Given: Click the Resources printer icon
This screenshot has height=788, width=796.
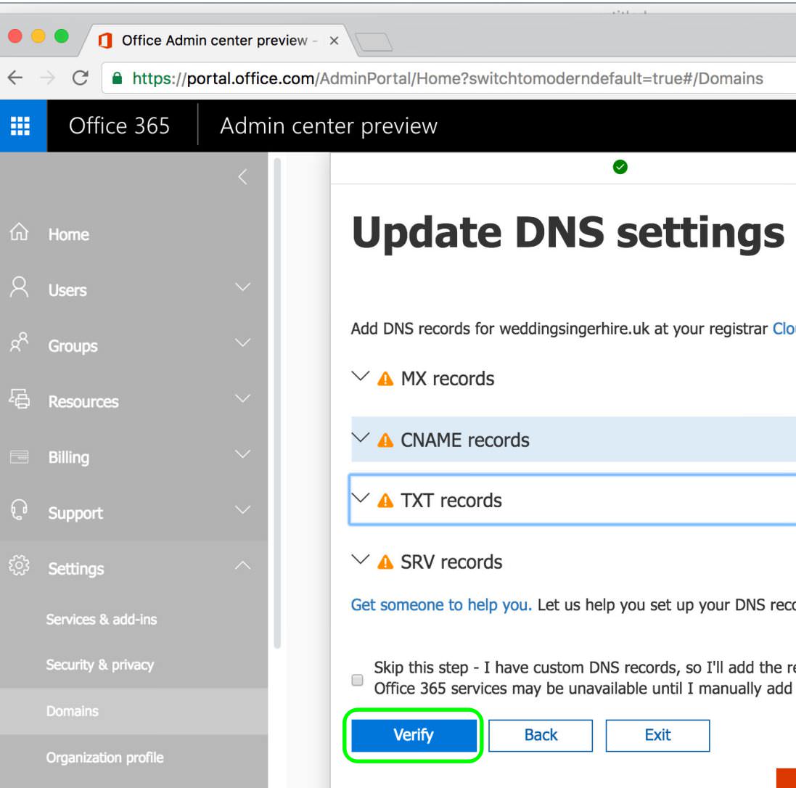Looking at the screenshot, I should [20, 398].
